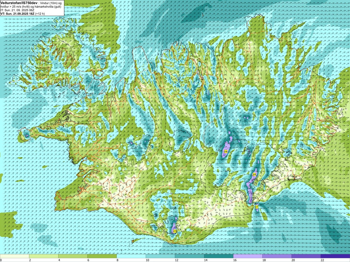Click the 'VT: Sun. 21.09.2025 18Z' valid time line

click(x=17, y=13)
